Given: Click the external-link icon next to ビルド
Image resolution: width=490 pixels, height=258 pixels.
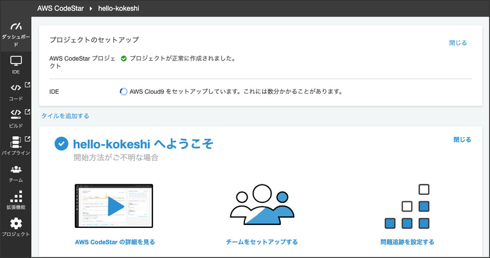Looking at the screenshot, I should (x=28, y=112).
